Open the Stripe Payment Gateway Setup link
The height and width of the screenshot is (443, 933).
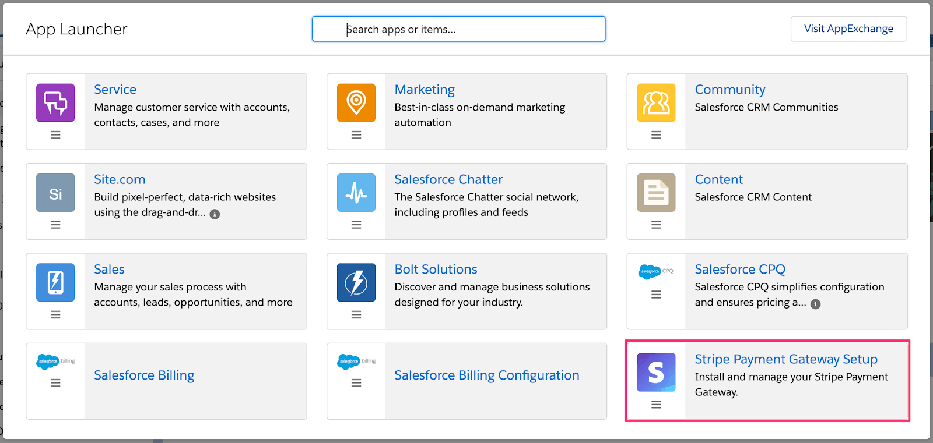pyautogui.click(x=786, y=359)
